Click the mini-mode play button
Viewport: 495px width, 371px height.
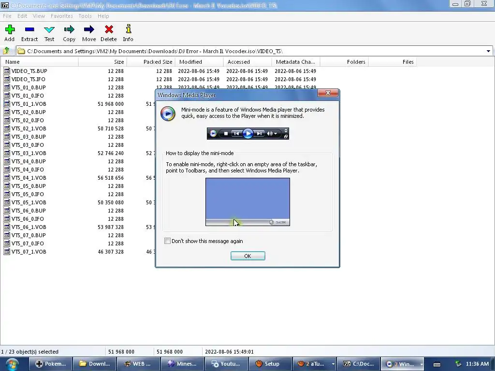[x=248, y=134]
